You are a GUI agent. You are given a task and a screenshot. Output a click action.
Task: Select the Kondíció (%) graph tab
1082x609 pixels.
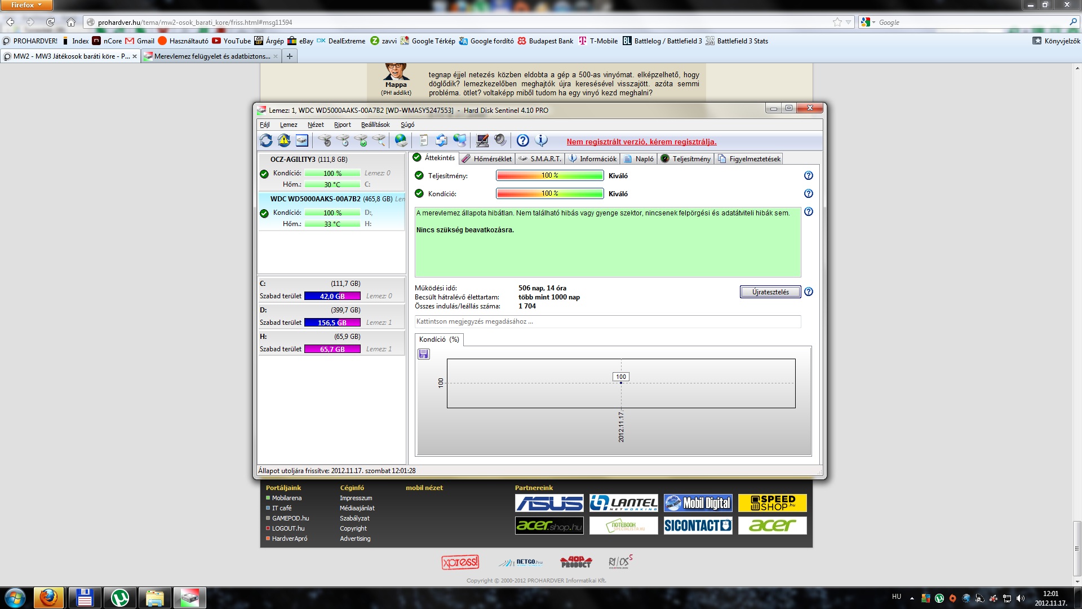[439, 339]
